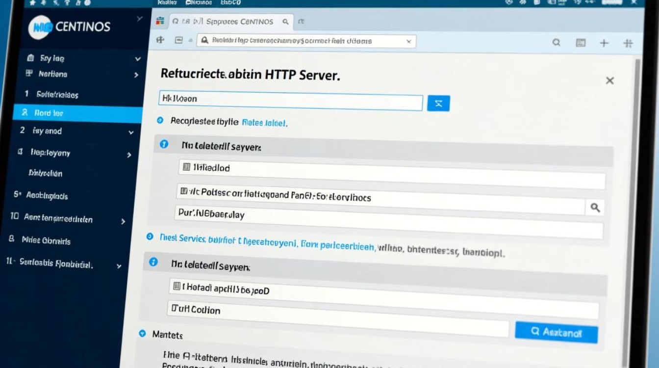Expand the first sidebar menu item chevron

pos(137,58)
